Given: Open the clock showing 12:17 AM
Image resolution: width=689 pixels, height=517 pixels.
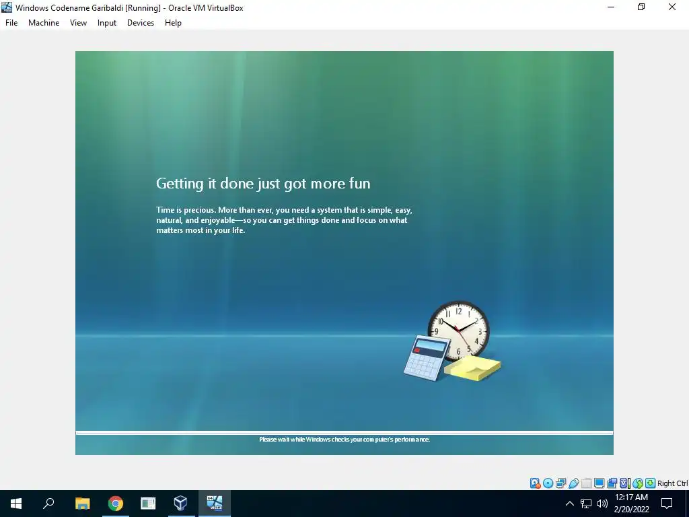Looking at the screenshot, I should (x=631, y=504).
